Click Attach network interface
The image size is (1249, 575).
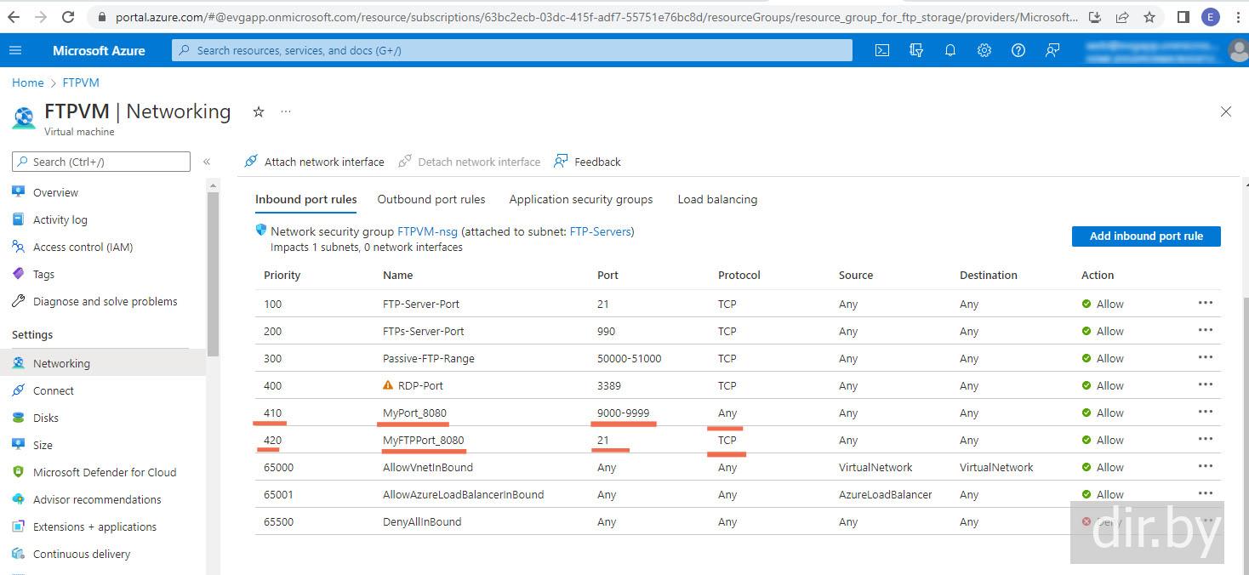pyautogui.click(x=314, y=162)
